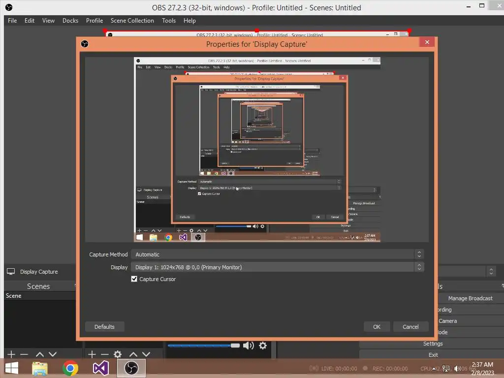Open the View menu

pyautogui.click(x=48, y=21)
